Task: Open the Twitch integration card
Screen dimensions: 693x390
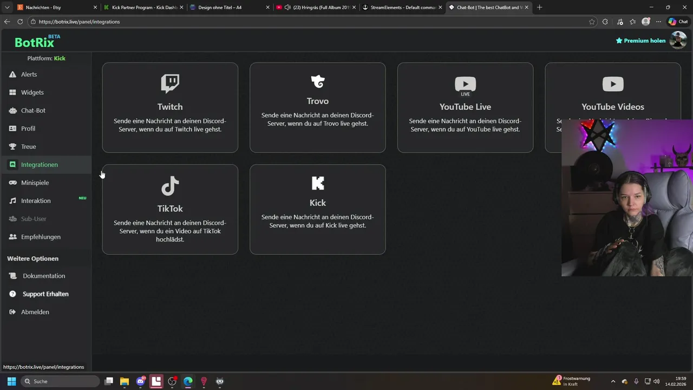Action: (170, 107)
